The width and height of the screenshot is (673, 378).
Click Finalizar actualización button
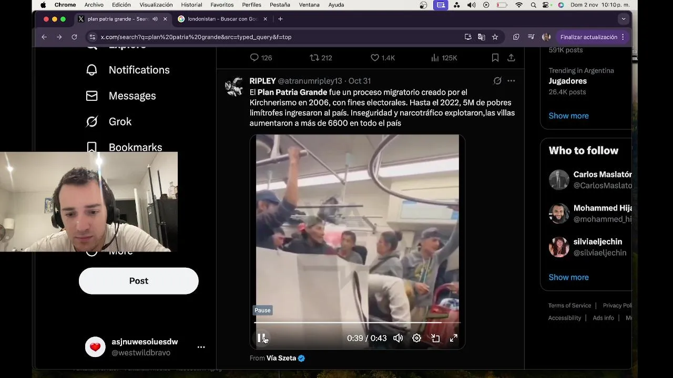[x=588, y=37]
